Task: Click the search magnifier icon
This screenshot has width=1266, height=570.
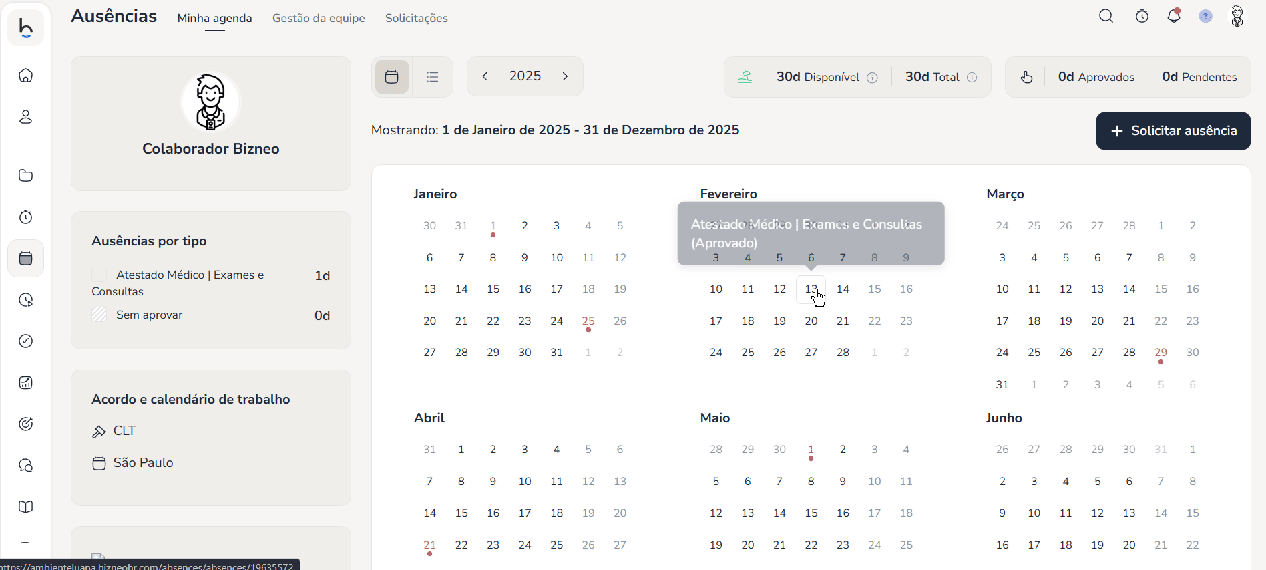Action: click(1106, 17)
